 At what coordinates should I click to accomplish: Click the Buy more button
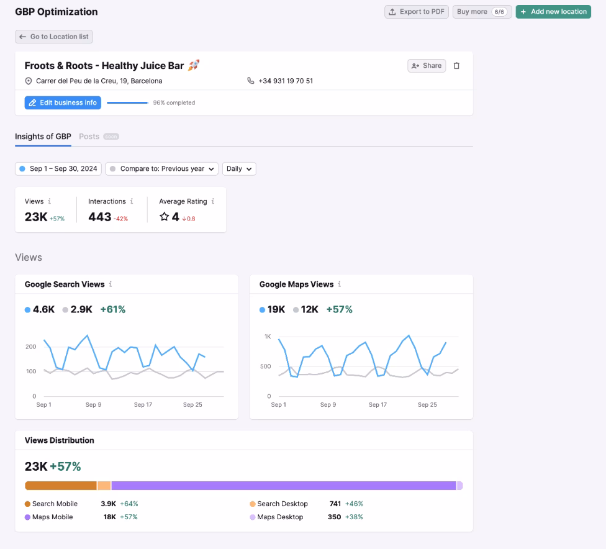(x=482, y=12)
